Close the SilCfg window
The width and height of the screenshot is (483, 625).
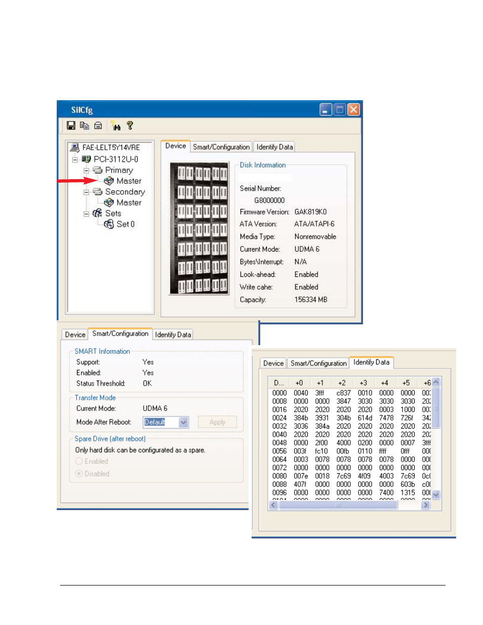353,109
